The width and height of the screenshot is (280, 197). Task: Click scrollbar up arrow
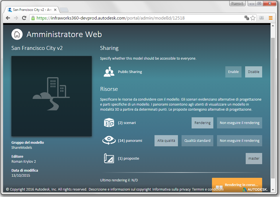[273, 26]
